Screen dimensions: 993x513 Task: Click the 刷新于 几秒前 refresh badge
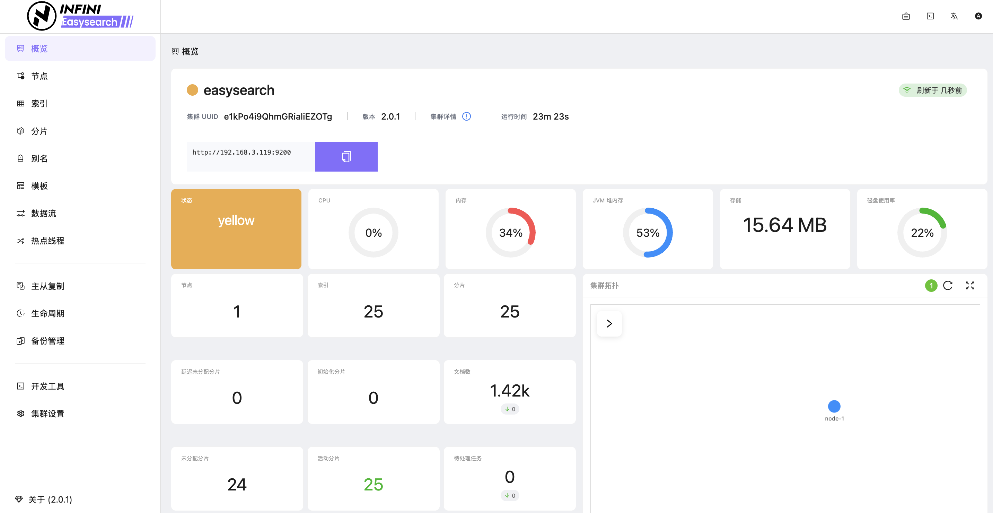[x=932, y=90]
